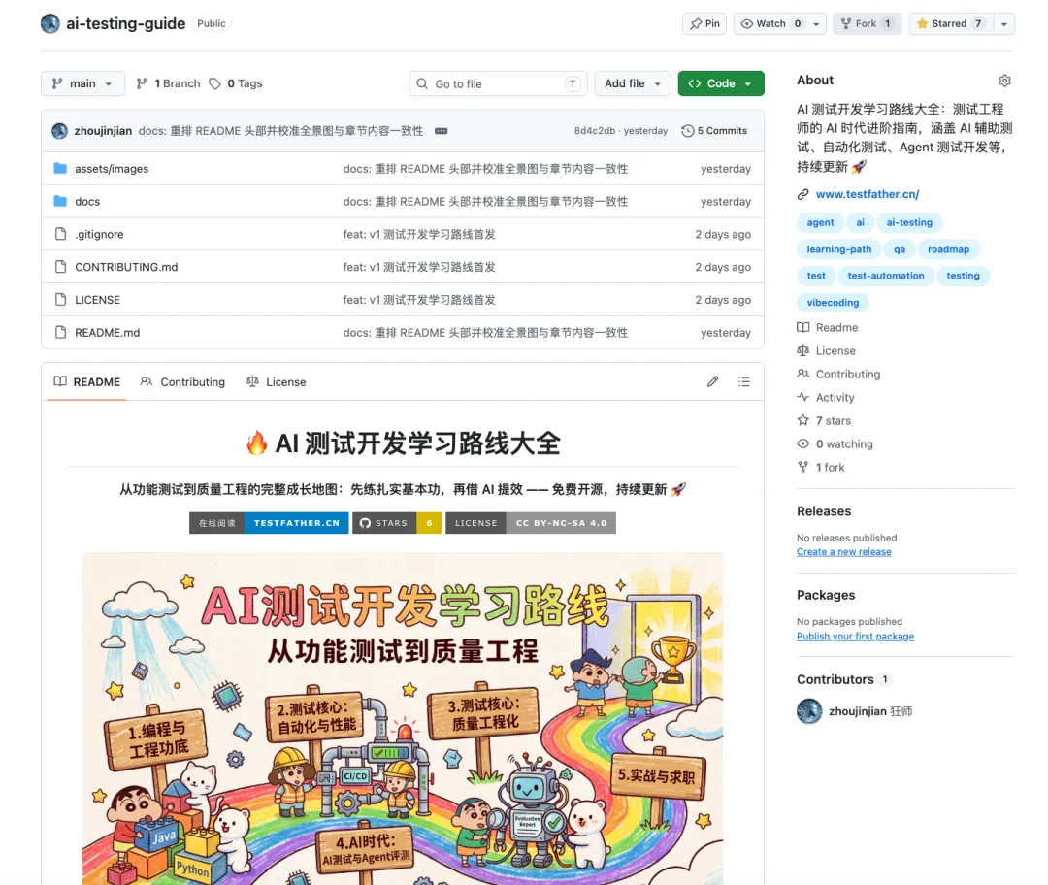Screen dimensions: 1048x885
Task: Click the vibecoding topic tag
Action: [833, 302]
